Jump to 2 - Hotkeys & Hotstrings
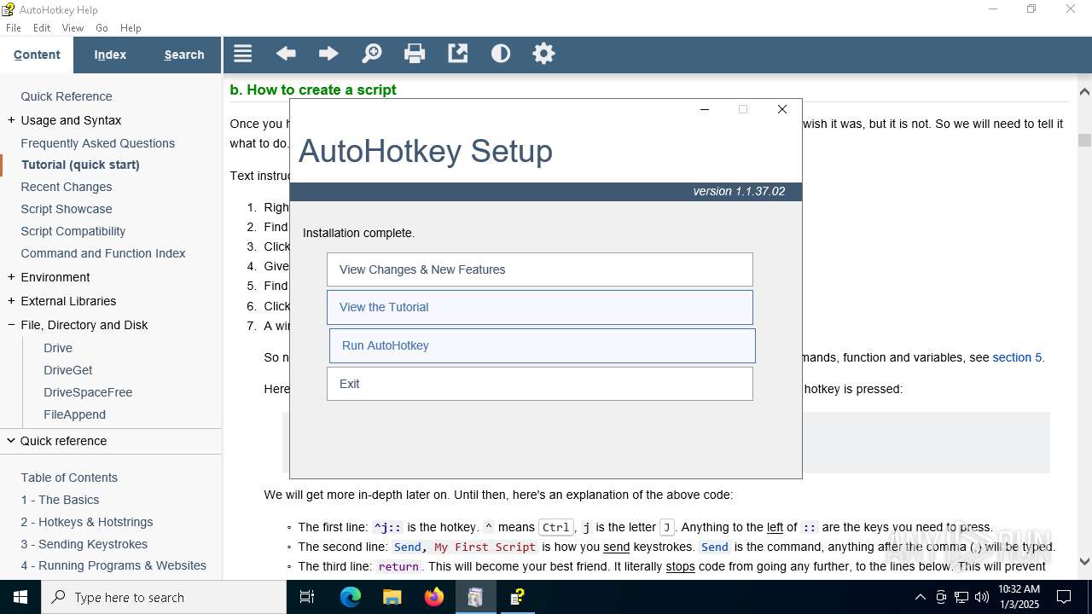 click(x=87, y=522)
